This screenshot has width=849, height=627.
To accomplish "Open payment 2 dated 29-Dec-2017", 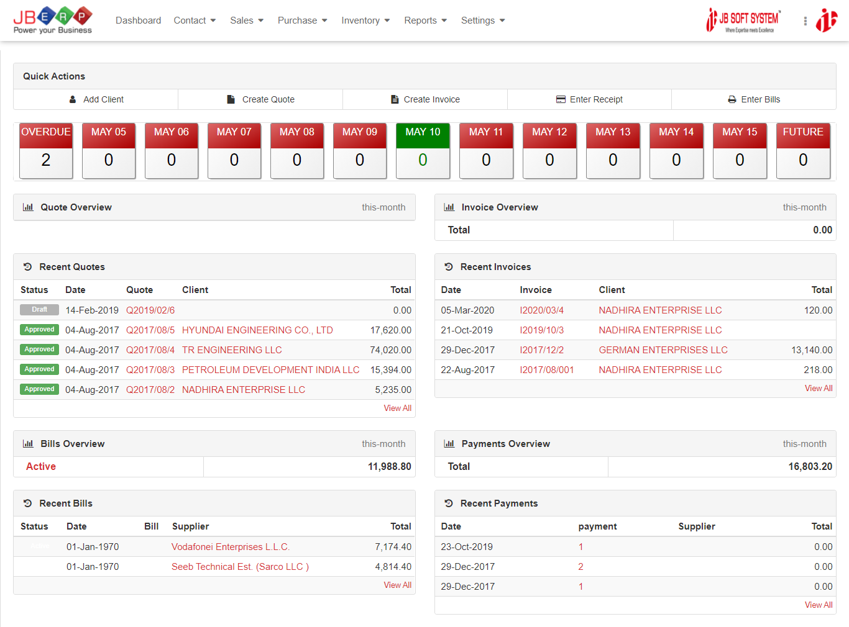I will coord(581,567).
